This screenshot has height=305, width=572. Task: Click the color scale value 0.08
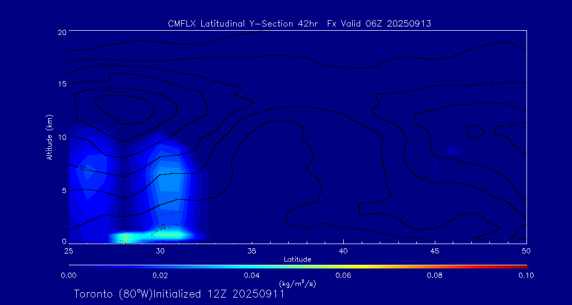coord(435,275)
